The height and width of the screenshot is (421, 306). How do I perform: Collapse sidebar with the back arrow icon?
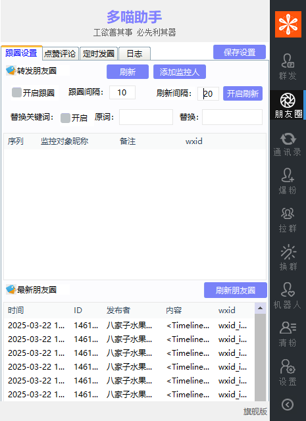(288, 405)
